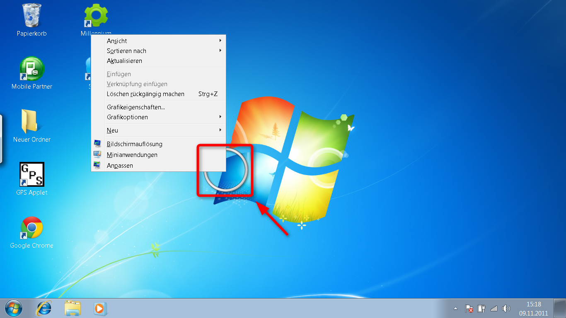Image resolution: width=566 pixels, height=318 pixels.
Task: Open Windows Explorer from the taskbar
Action: click(x=72, y=308)
